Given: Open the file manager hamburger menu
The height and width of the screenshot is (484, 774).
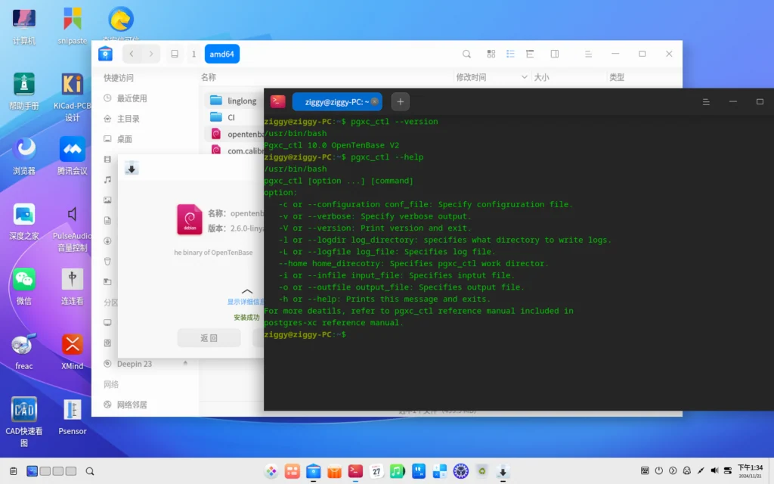Looking at the screenshot, I should point(588,54).
